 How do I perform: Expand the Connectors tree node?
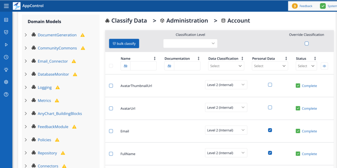point(26,166)
